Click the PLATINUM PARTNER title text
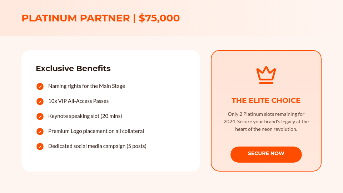 76,18
